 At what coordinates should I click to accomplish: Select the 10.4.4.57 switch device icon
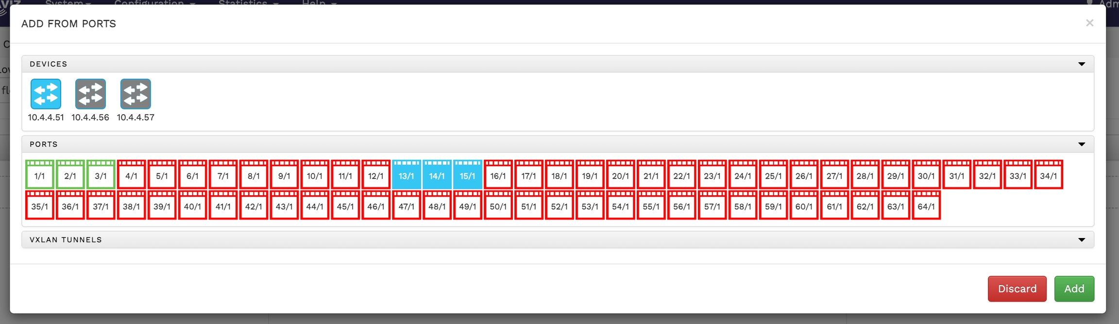click(136, 94)
